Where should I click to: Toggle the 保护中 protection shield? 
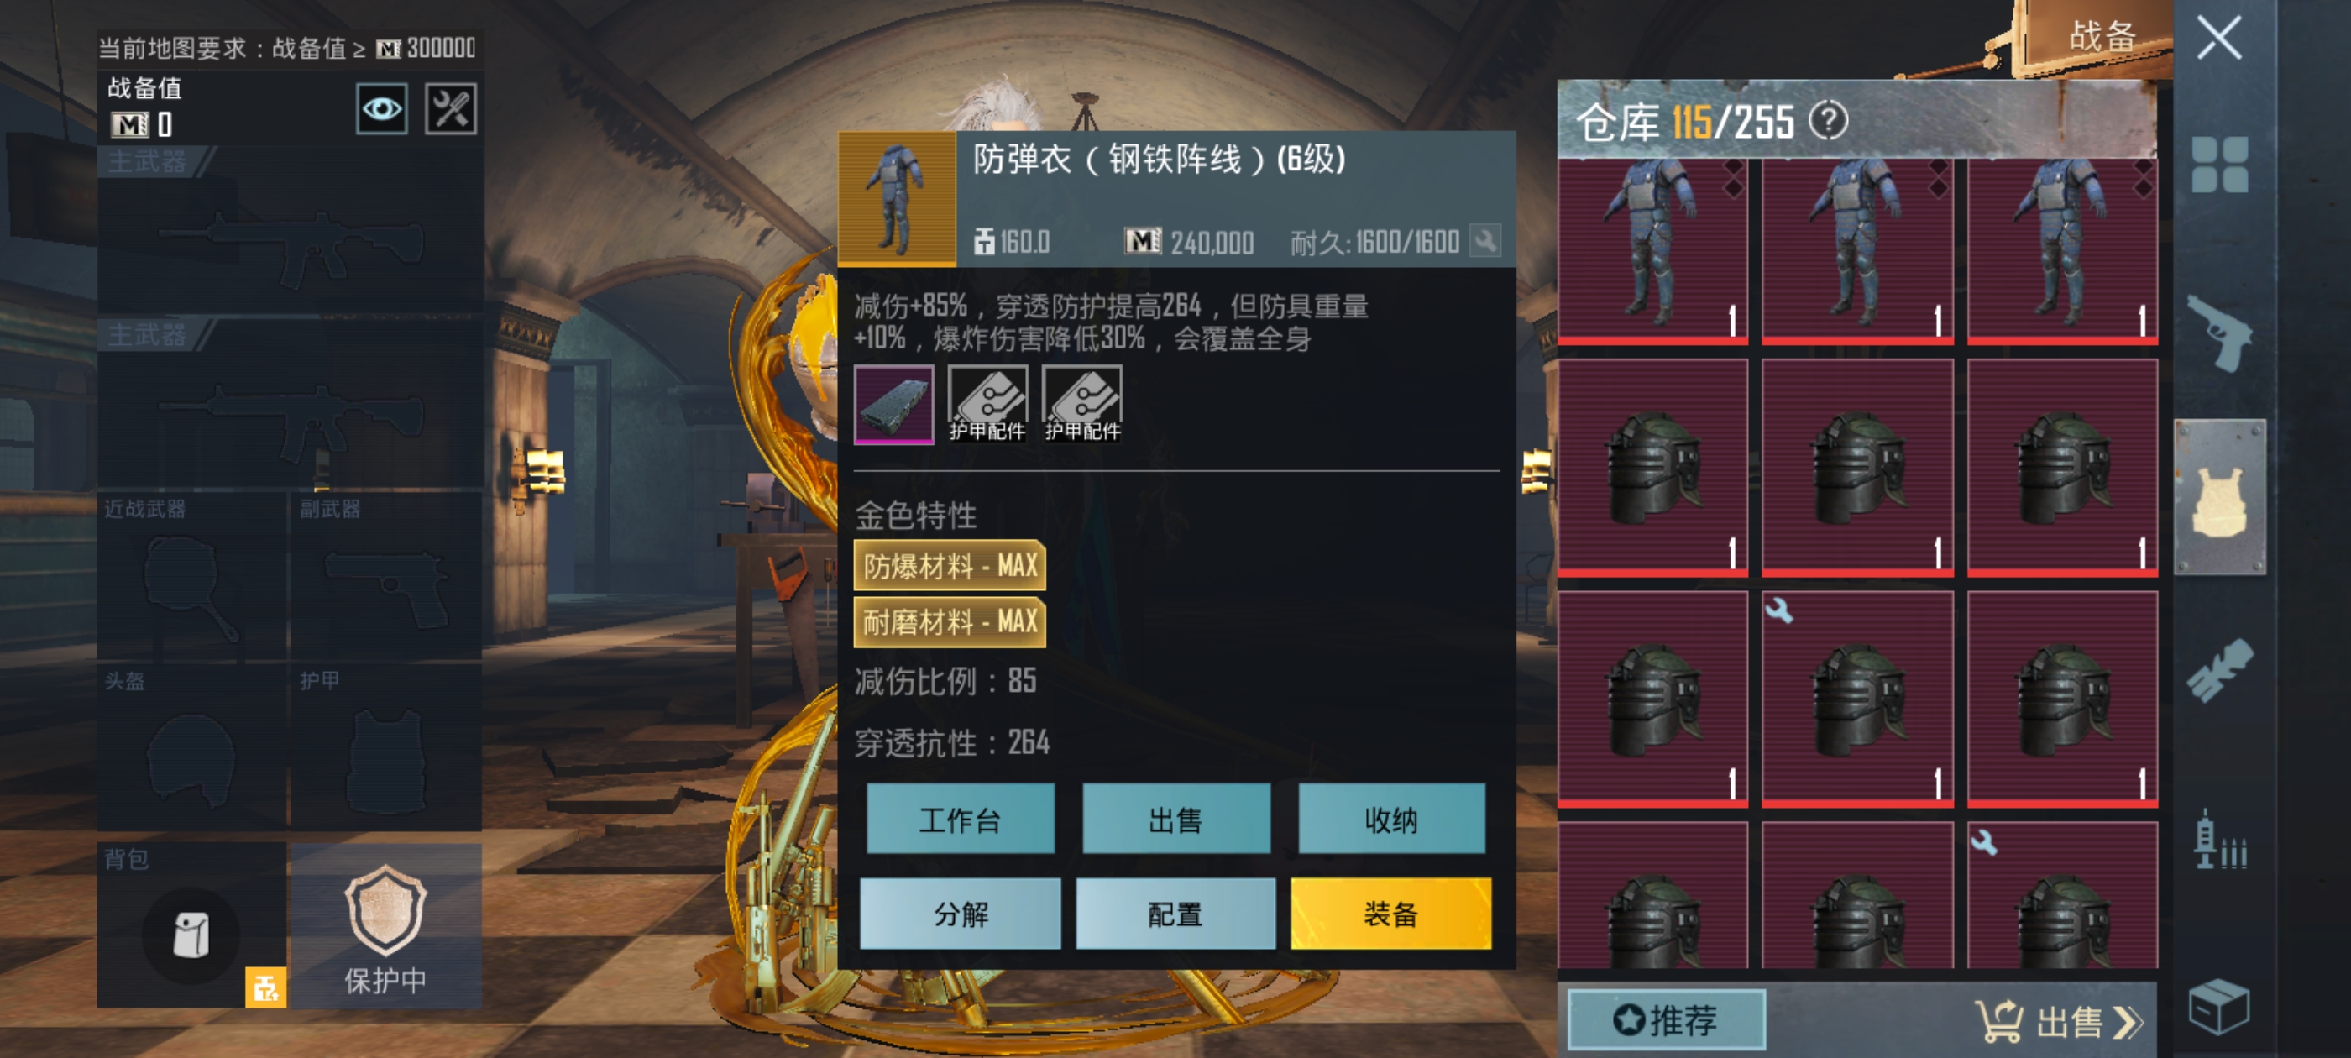coord(385,925)
